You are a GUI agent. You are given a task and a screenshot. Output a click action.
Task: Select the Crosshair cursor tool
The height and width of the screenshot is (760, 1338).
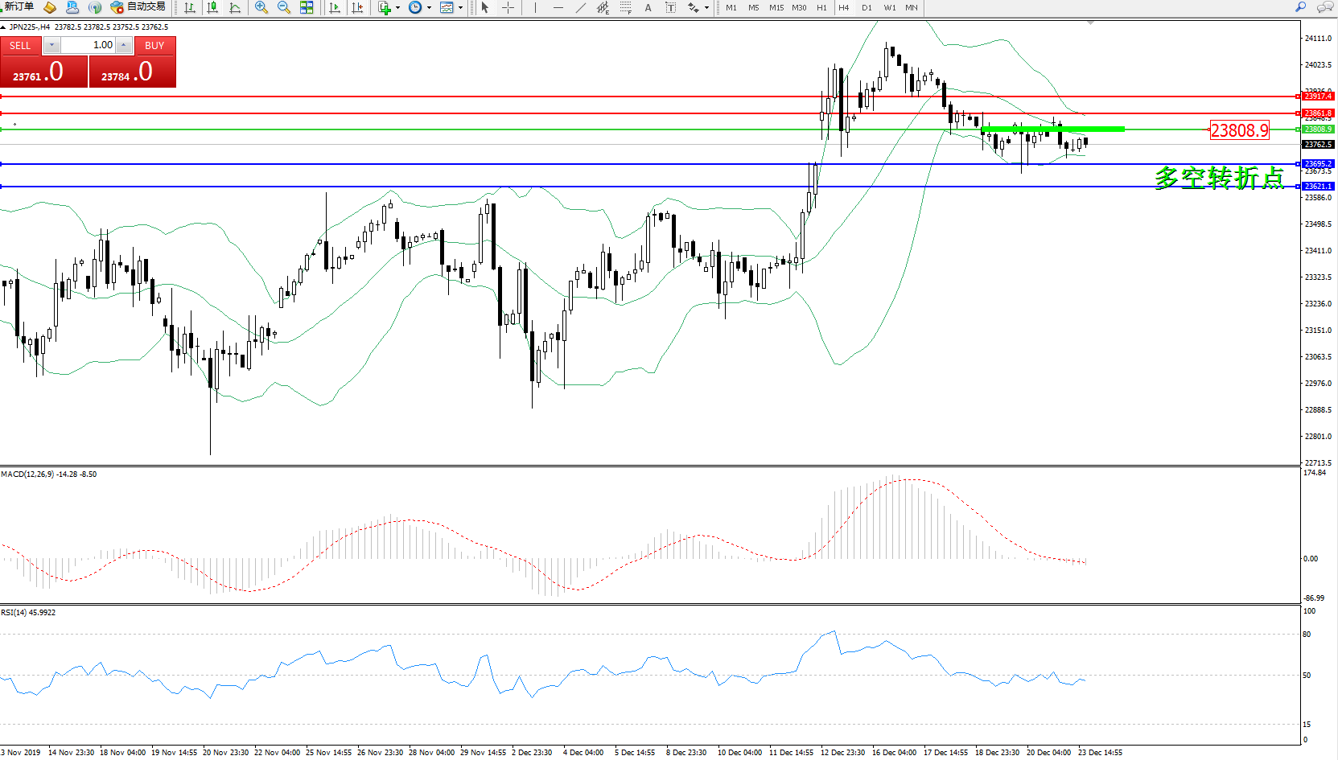[508, 7]
